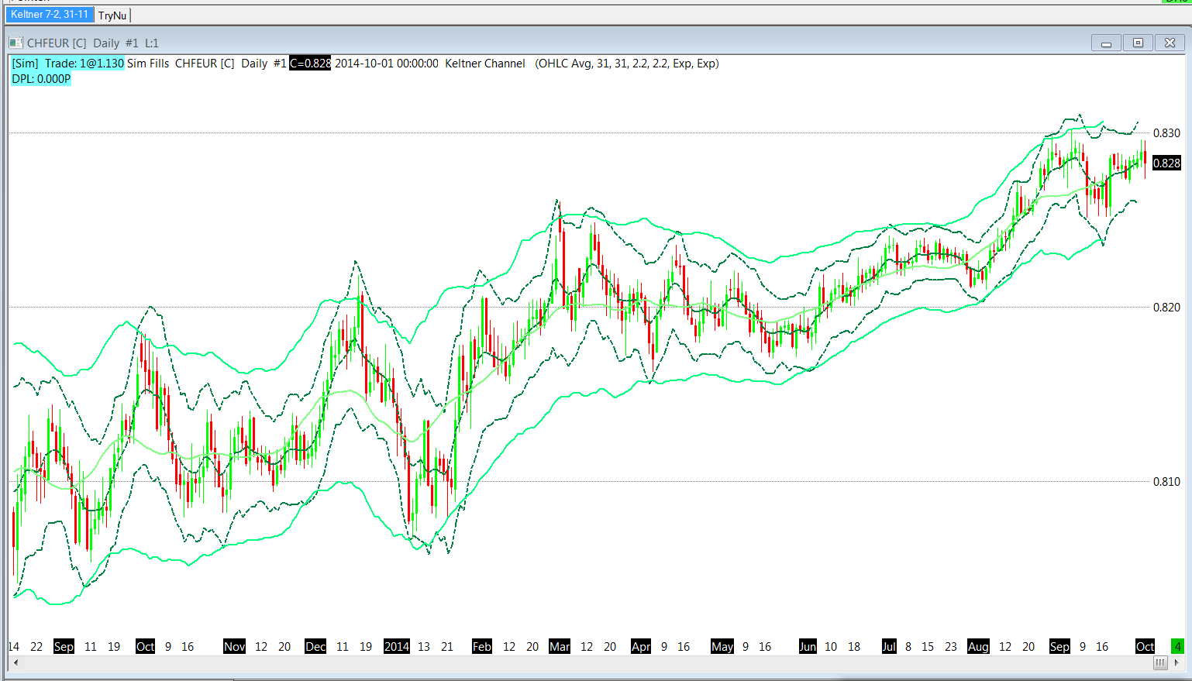Click the 'Aug' month marker on time axis
The image size is (1192, 681).
click(978, 647)
